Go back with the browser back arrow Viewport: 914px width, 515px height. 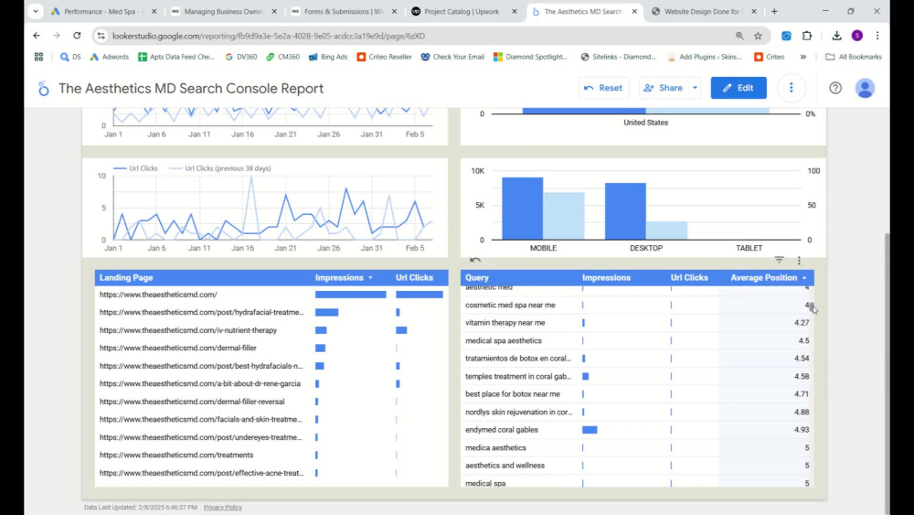(x=37, y=36)
